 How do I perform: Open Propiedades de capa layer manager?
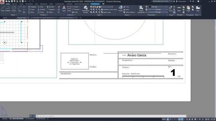click(85, 9)
